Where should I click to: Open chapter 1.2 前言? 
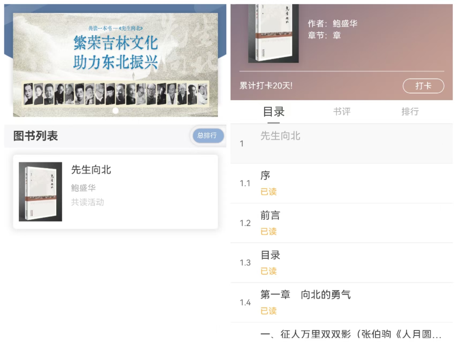tap(342, 223)
